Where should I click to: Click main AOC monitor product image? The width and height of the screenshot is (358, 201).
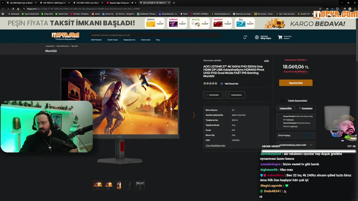(120, 116)
